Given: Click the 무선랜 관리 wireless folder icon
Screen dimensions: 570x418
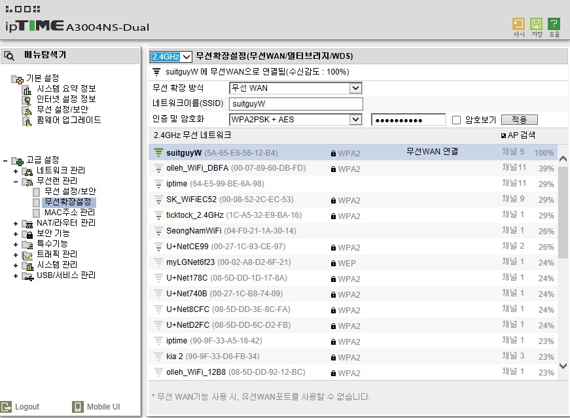Looking at the screenshot, I should [27, 182].
